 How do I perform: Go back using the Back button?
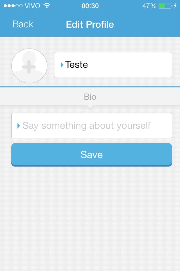coord(23,24)
